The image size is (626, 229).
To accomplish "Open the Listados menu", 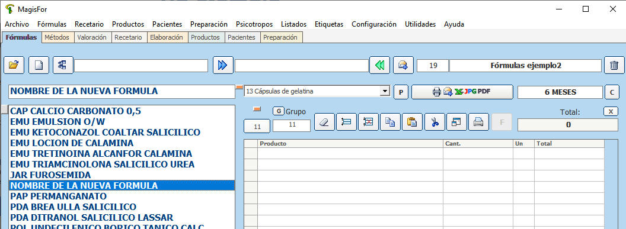I will [293, 24].
